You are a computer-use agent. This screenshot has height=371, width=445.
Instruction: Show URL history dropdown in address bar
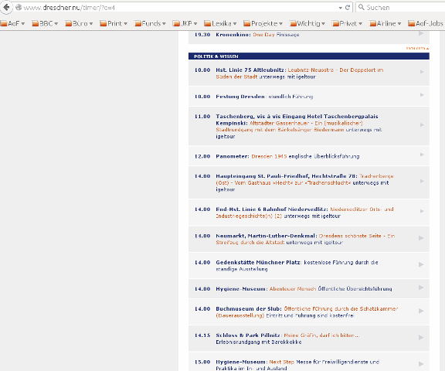tap(340, 8)
